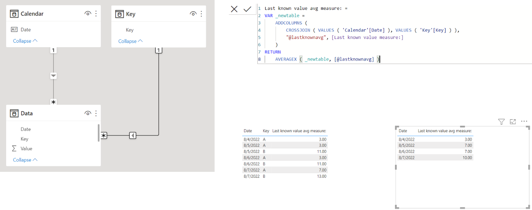Toggle visibility of the Key table
532x210 pixels.
pyautogui.click(x=193, y=14)
